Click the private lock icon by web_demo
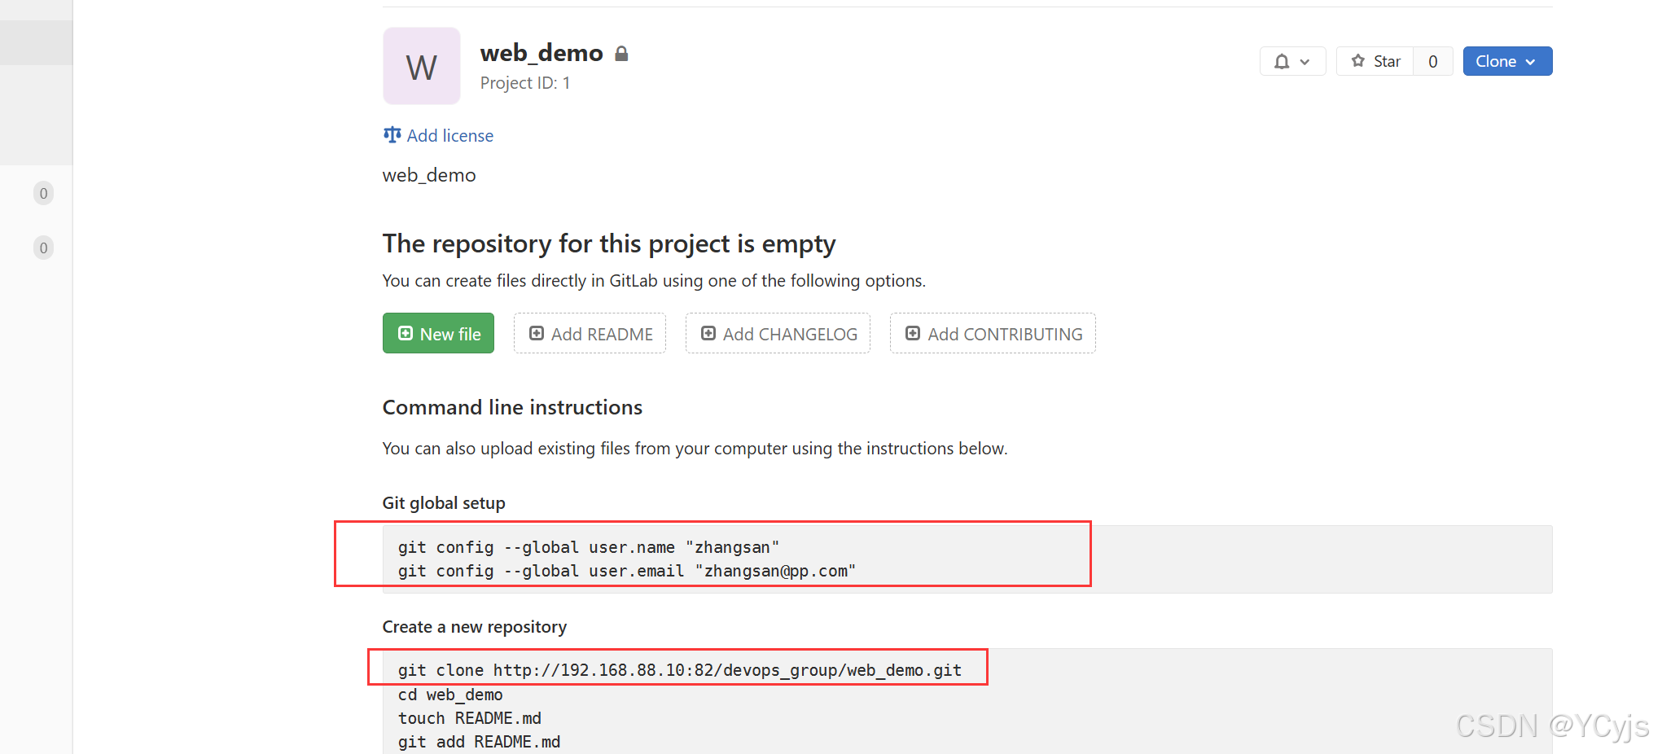This screenshot has height=754, width=1653. pyautogui.click(x=621, y=54)
